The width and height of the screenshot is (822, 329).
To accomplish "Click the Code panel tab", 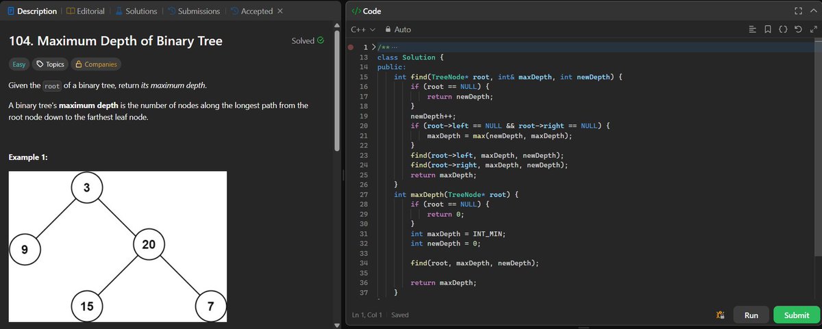I will [x=366, y=11].
